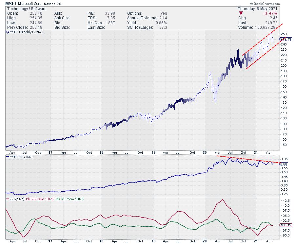Click the year 18 marker on bottom axis

[x=101, y=241]
